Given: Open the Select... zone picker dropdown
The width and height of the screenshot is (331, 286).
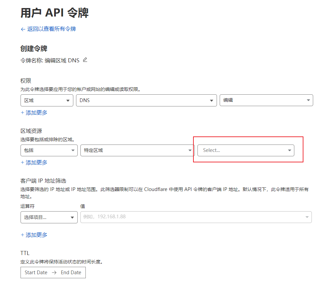Looking at the screenshot, I should (246, 150).
